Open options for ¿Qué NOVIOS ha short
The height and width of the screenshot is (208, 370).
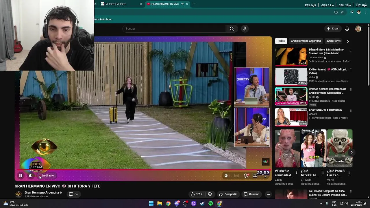coord(323,172)
